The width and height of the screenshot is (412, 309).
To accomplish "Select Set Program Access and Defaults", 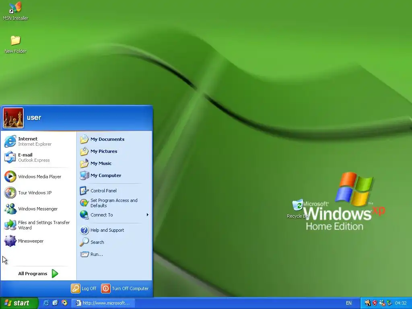I will (115, 203).
